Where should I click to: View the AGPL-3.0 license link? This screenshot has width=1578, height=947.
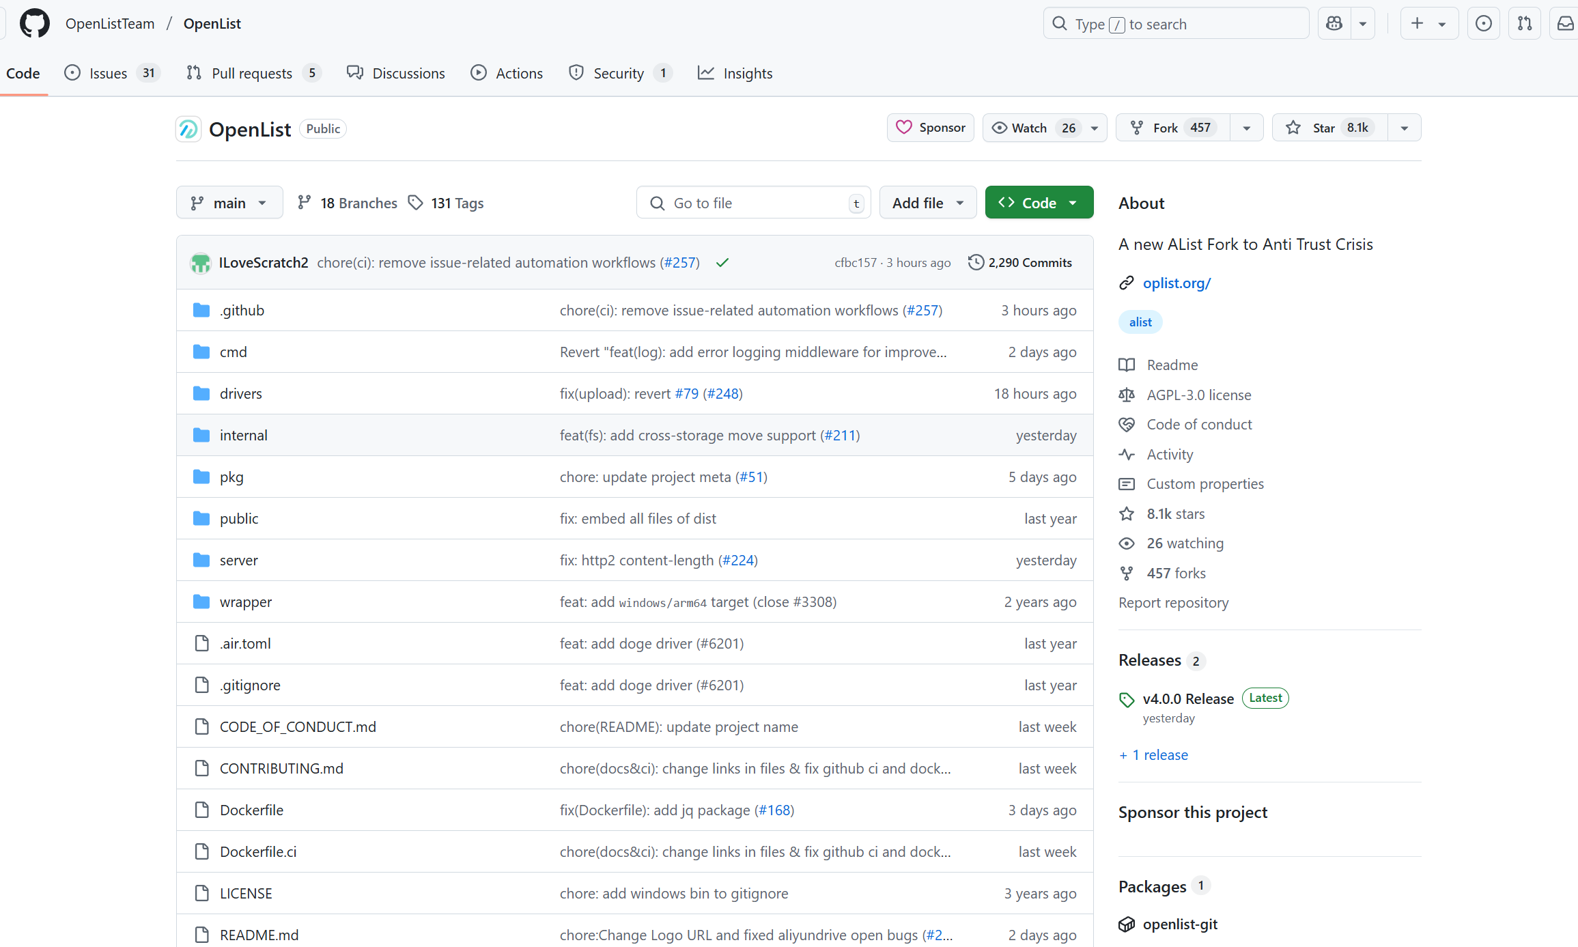click(x=1198, y=395)
